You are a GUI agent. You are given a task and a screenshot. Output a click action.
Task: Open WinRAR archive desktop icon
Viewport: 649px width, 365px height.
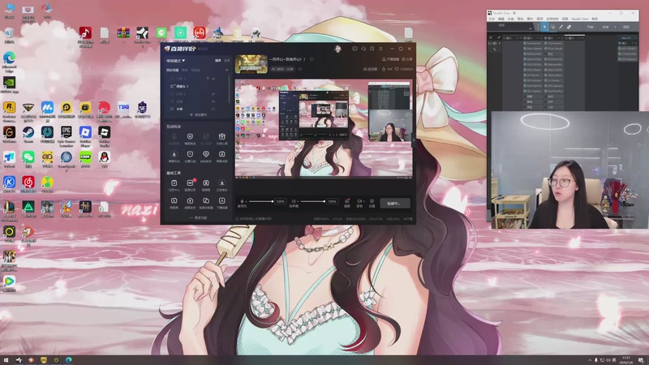[x=123, y=34]
